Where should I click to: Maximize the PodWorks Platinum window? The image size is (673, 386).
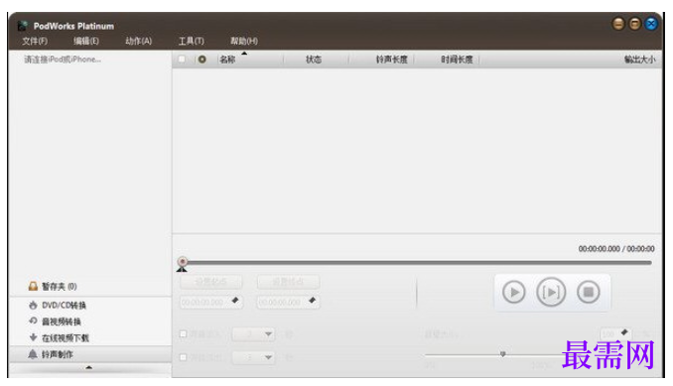[x=635, y=24]
